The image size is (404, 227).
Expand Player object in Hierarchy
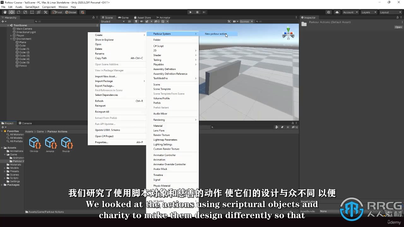[x=11, y=36]
